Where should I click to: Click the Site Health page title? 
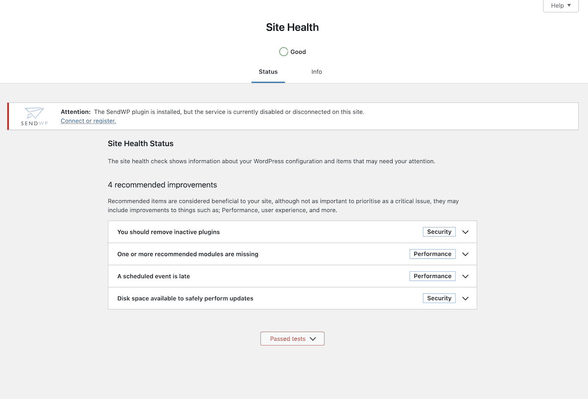click(x=293, y=27)
